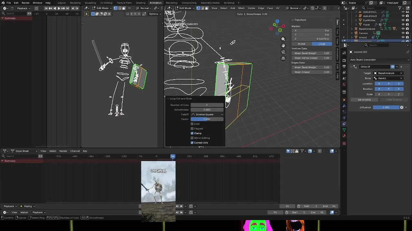Toggle the Flipped checkbox
This screenshot has height=231, width=412.
coord(192,129)
